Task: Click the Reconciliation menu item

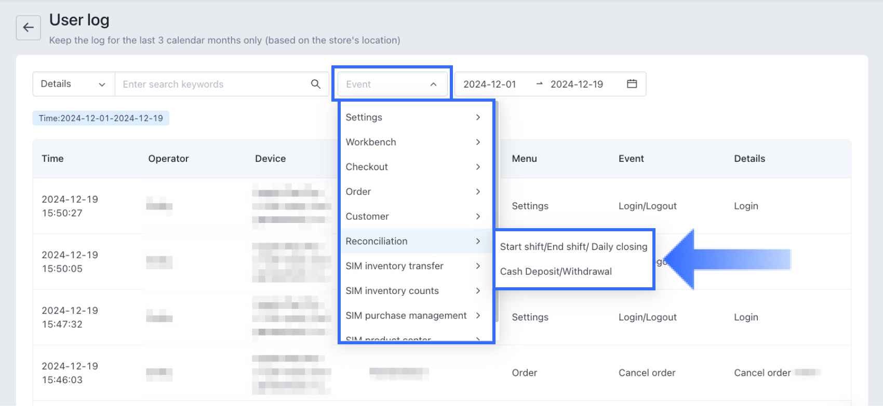Action: point(377,241)
